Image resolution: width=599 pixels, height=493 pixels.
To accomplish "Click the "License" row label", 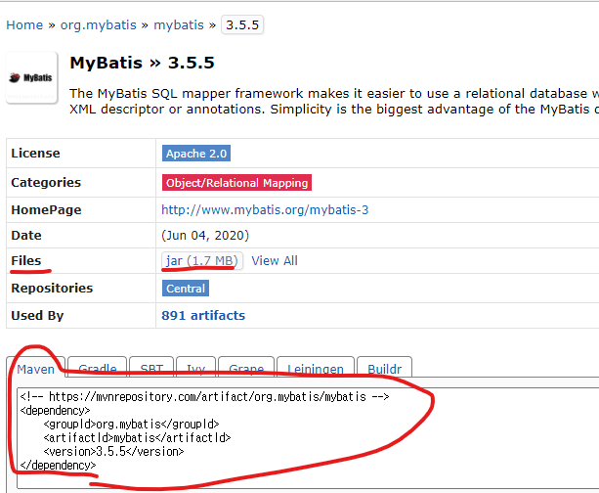I will [35, 153].
